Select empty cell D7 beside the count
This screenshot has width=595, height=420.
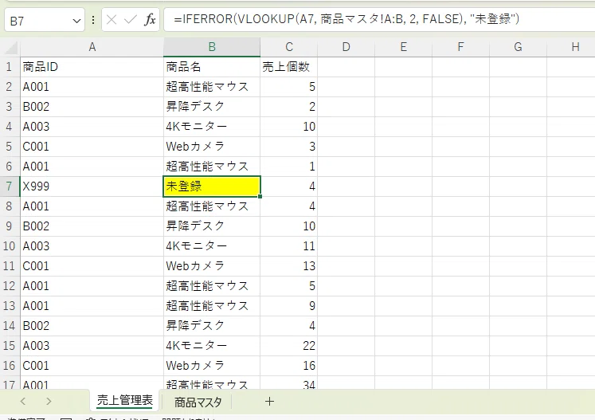[x=346, y=186]
